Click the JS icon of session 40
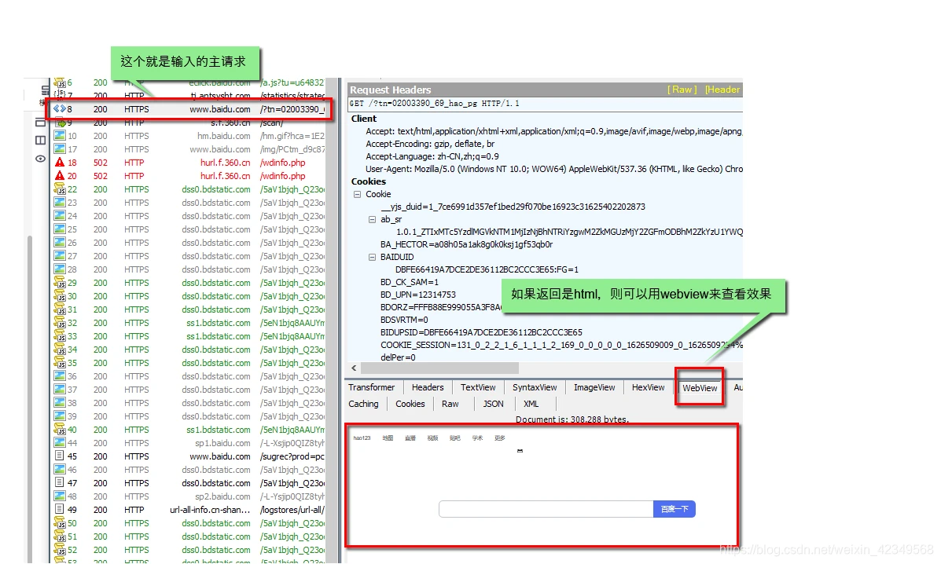 pyautogui.click(x=60, y=430)
